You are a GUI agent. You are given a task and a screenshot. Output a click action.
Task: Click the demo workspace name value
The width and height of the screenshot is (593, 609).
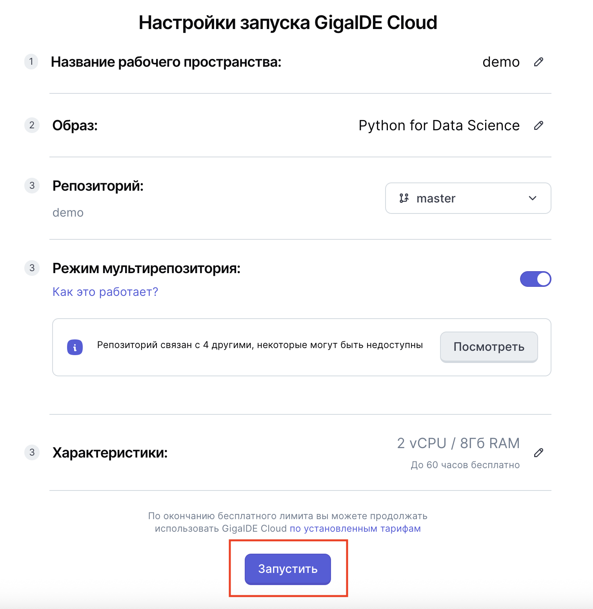(501, 62)
